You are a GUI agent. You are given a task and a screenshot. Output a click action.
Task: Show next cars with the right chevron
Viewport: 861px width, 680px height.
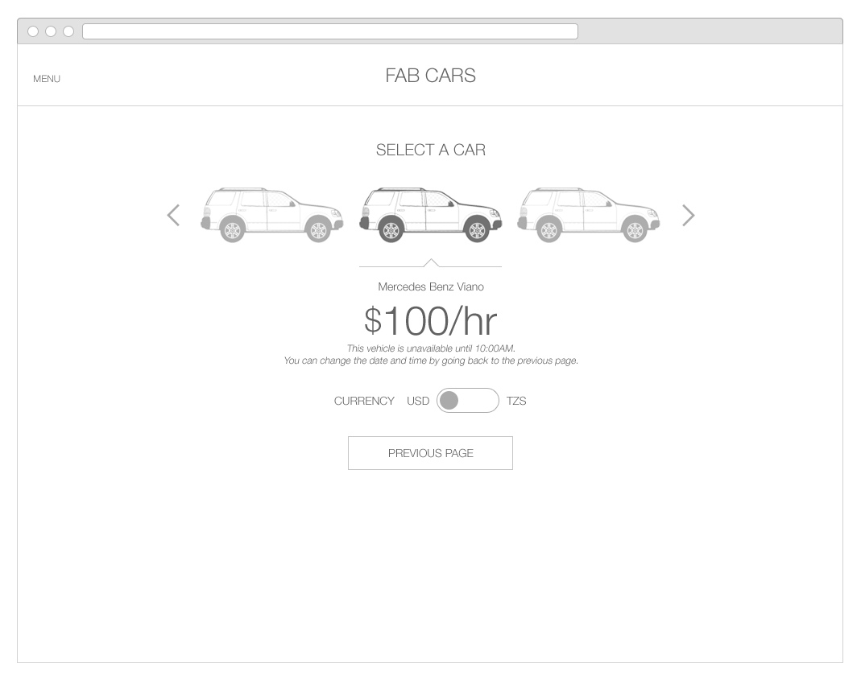coord(688,216)
